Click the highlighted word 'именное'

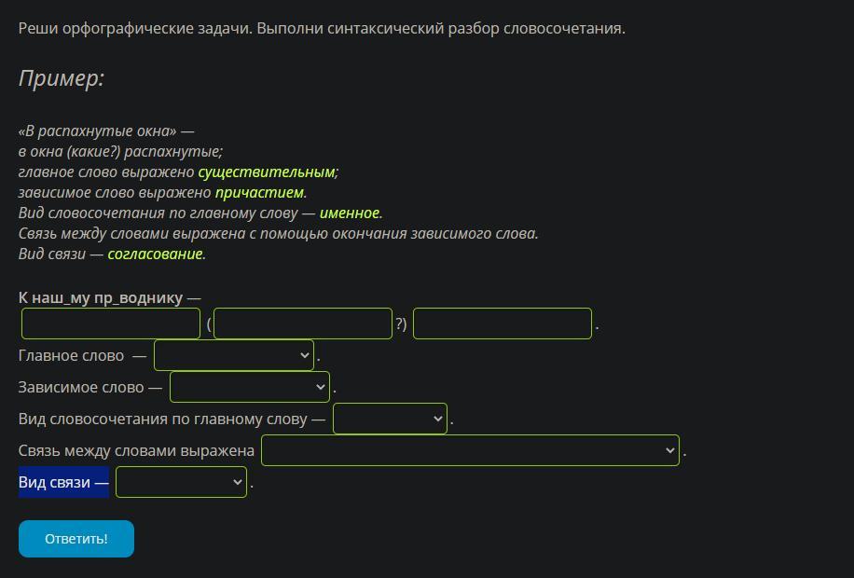349,213
